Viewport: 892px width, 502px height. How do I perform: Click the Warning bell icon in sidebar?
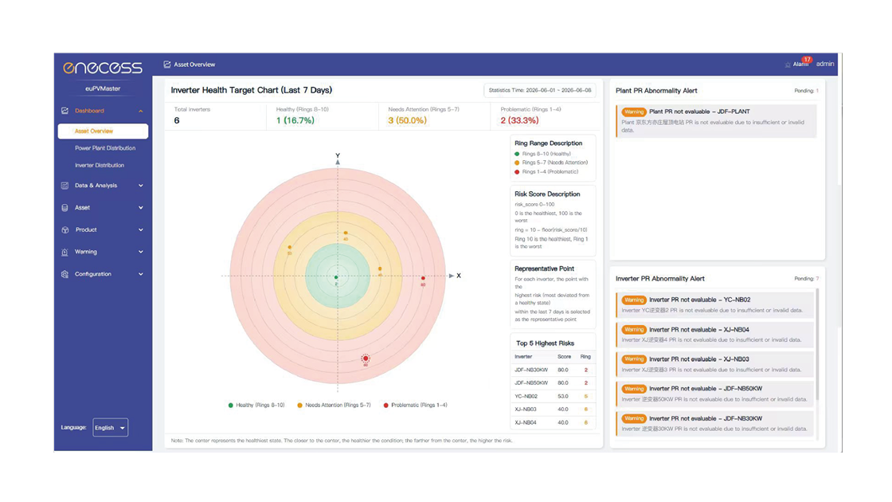[65, 252]
